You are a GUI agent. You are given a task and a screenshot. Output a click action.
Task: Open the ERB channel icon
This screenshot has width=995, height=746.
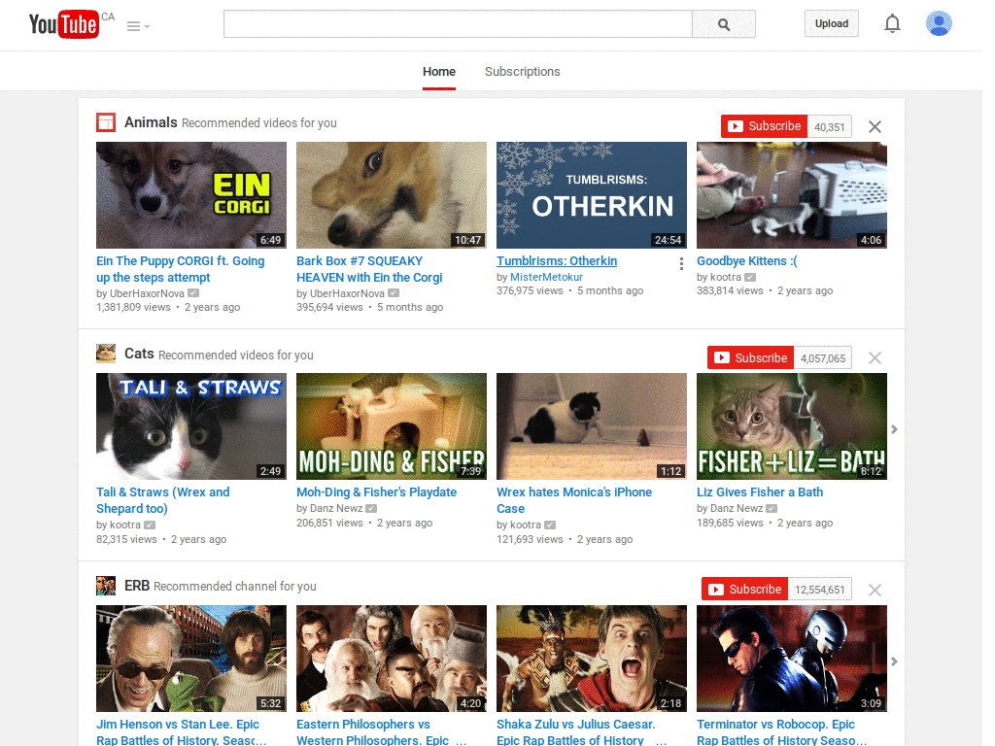pyautogui.click(x=106, y=586)
